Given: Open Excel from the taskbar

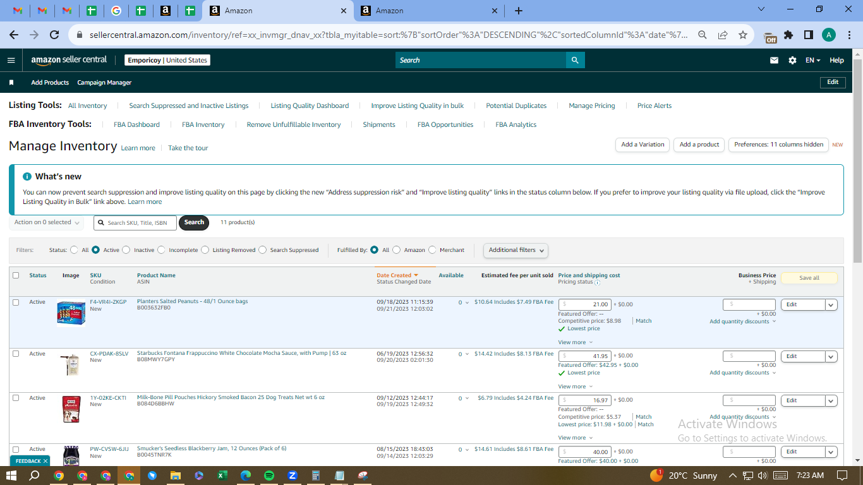Looking at the screenshot, I should pos(222,476).
